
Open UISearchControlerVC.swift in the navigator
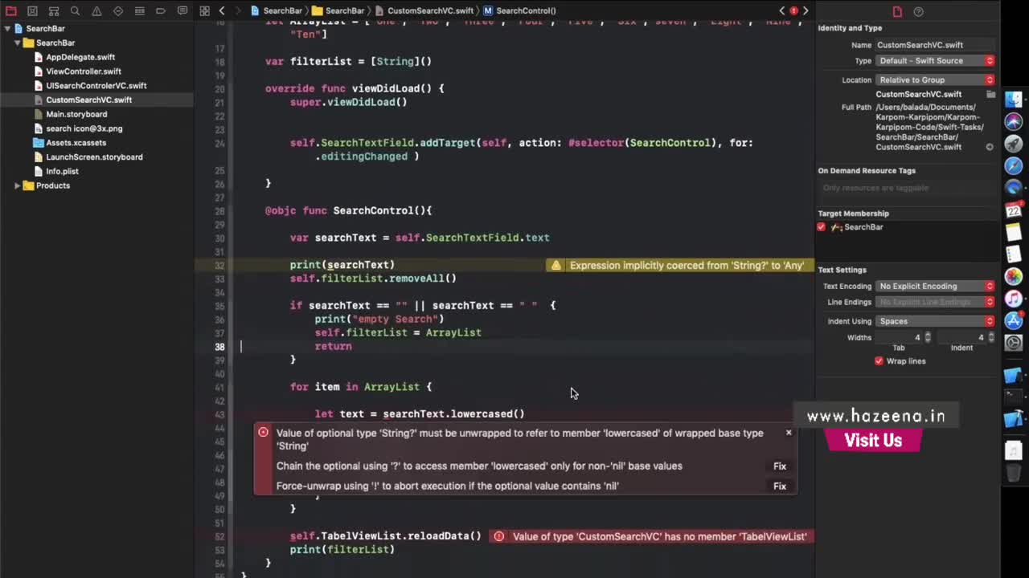click(x=96, y=86)
